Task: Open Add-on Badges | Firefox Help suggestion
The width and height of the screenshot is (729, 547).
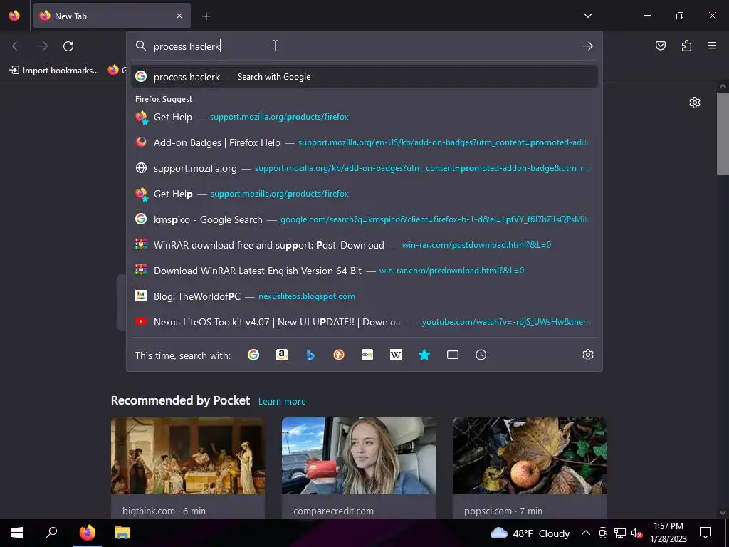Action: [x=364, y=142]
